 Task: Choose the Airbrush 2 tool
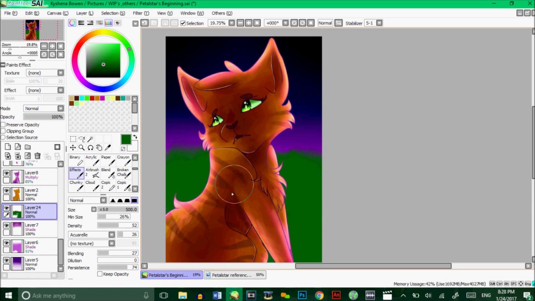(x=92, y=173)
